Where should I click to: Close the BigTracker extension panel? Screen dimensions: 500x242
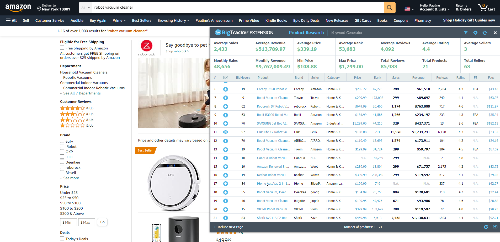pyautogui.click(x=495, y=33)
